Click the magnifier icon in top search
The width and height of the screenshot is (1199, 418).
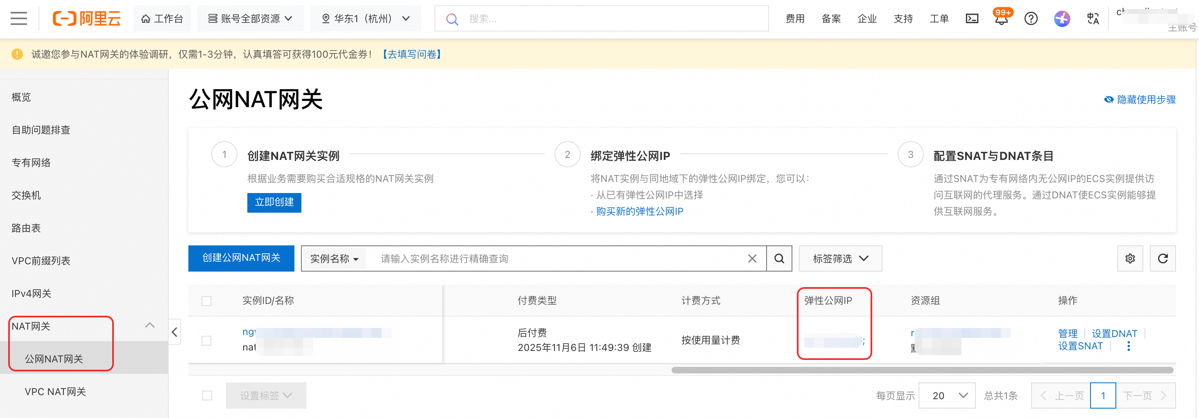point(452,19)
